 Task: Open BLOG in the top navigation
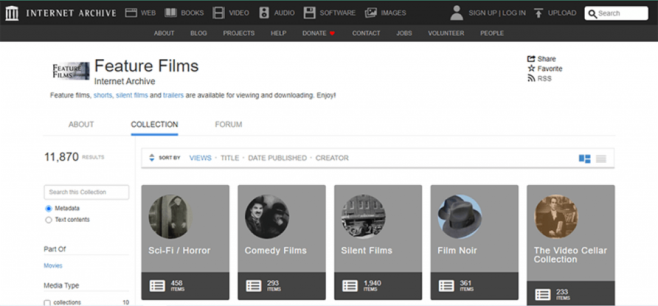point(199,33)
